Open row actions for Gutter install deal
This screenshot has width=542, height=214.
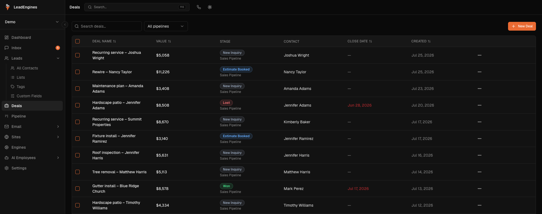point(480,189)
